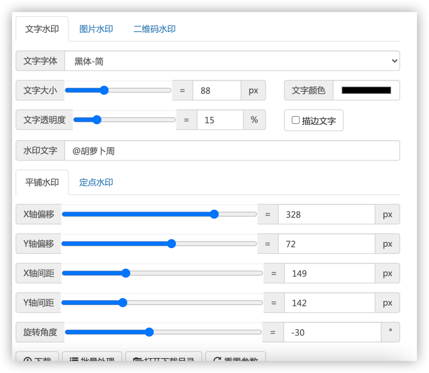Adjust the X轴间距 slider
The image size is (429, 373).
[162, 273]
